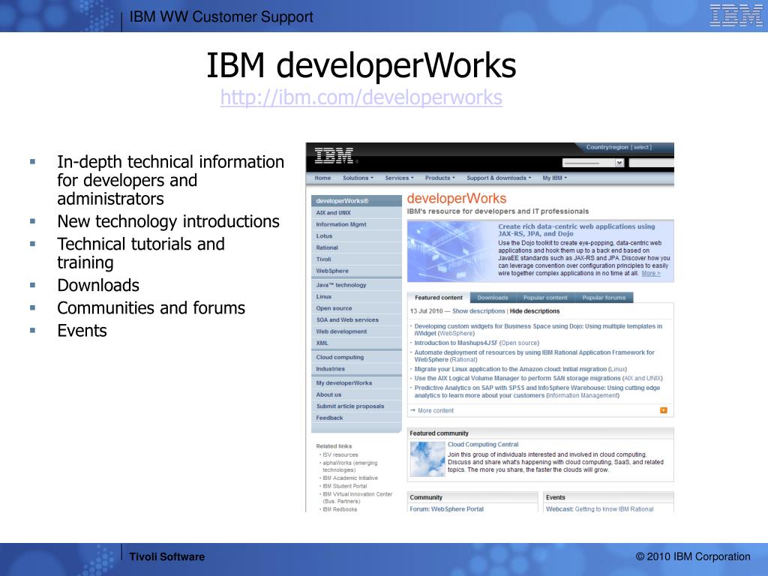Click the search input field in header
Screen dimensions: 768x576
tap(652, 163)
